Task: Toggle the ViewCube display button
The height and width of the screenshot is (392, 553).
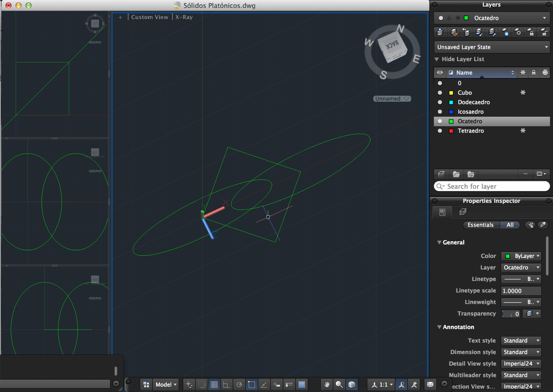Action: pos(352,385)
